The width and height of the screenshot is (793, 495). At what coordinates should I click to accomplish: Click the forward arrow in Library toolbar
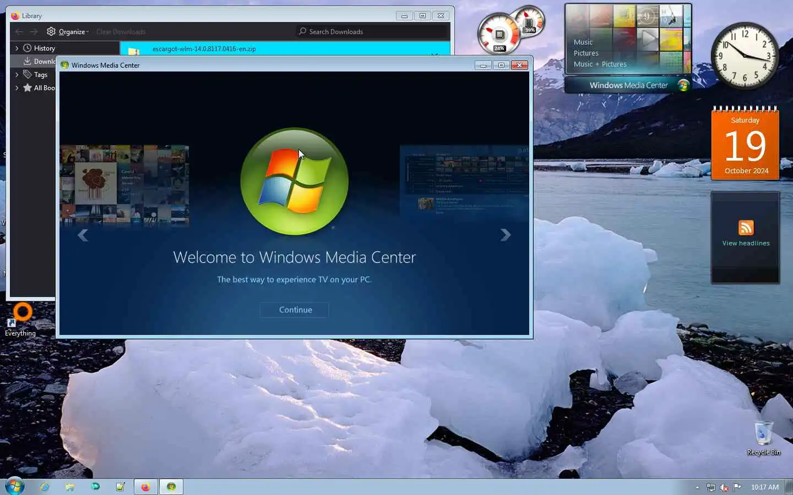pyautogui.click(x=34, y=31)
